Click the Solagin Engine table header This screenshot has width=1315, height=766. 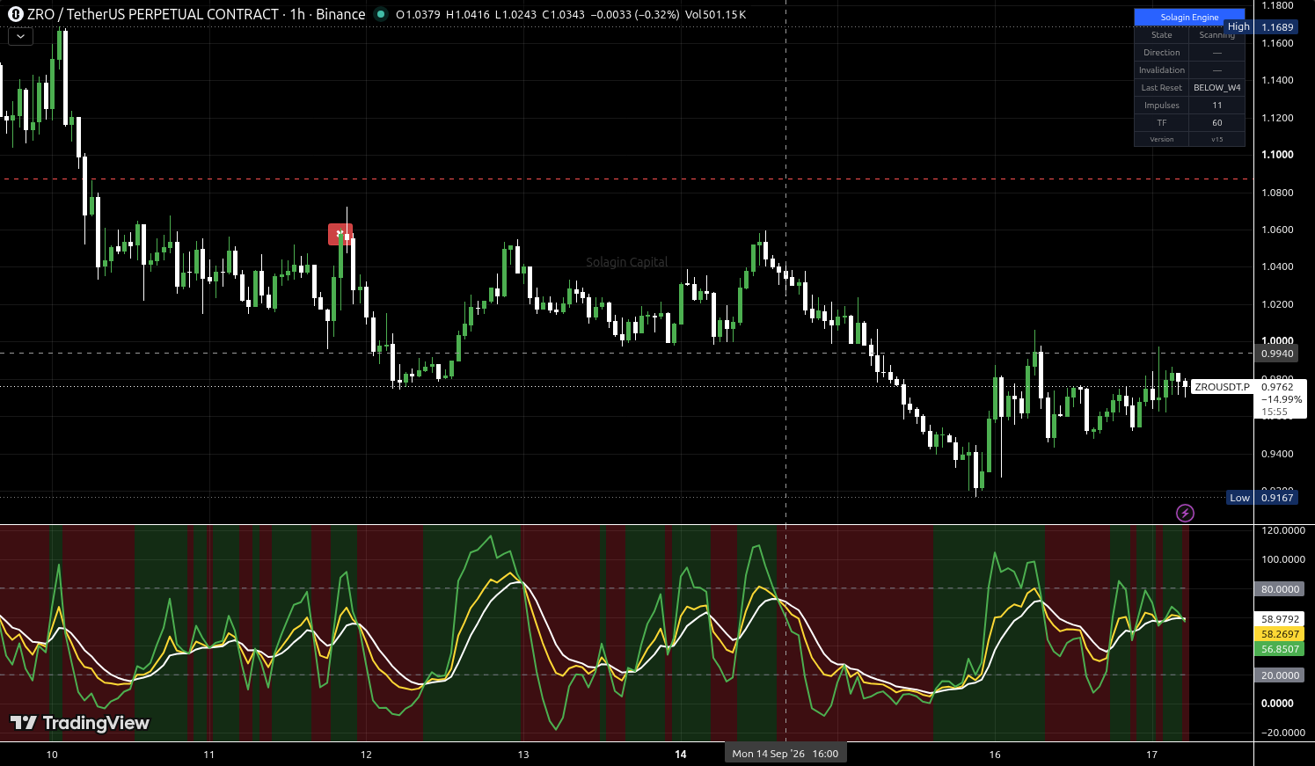pyautogui.click(x=1189, y=18)
